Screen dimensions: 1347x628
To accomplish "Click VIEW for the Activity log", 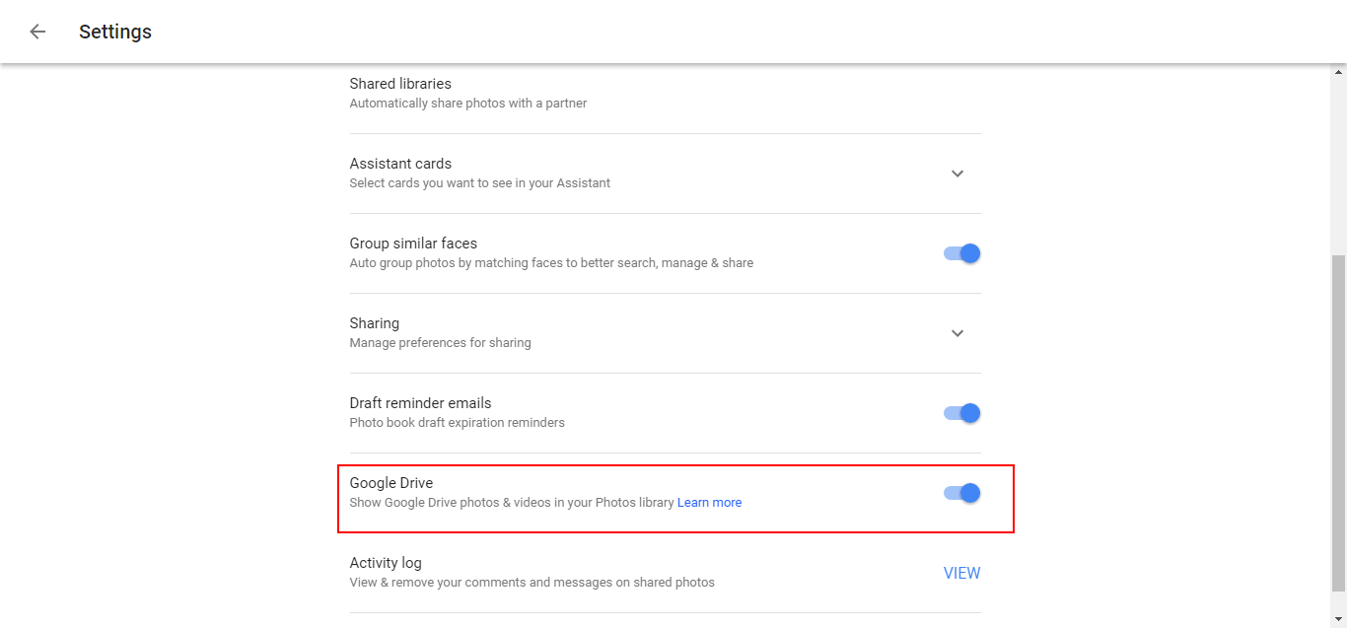I will (x=961, y=573).
